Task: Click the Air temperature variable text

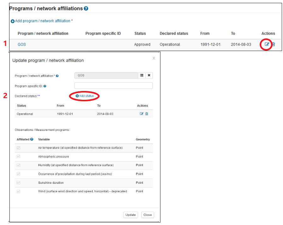Action: [x=80, y=148]
